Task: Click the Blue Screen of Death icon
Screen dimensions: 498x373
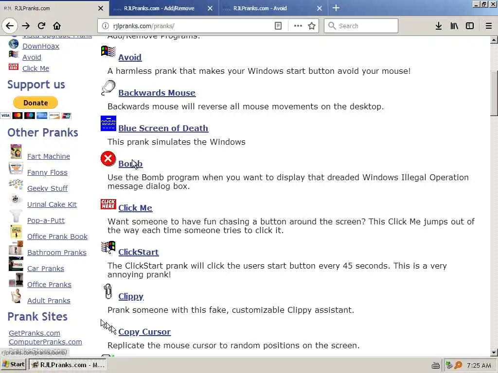Action: 108,123
